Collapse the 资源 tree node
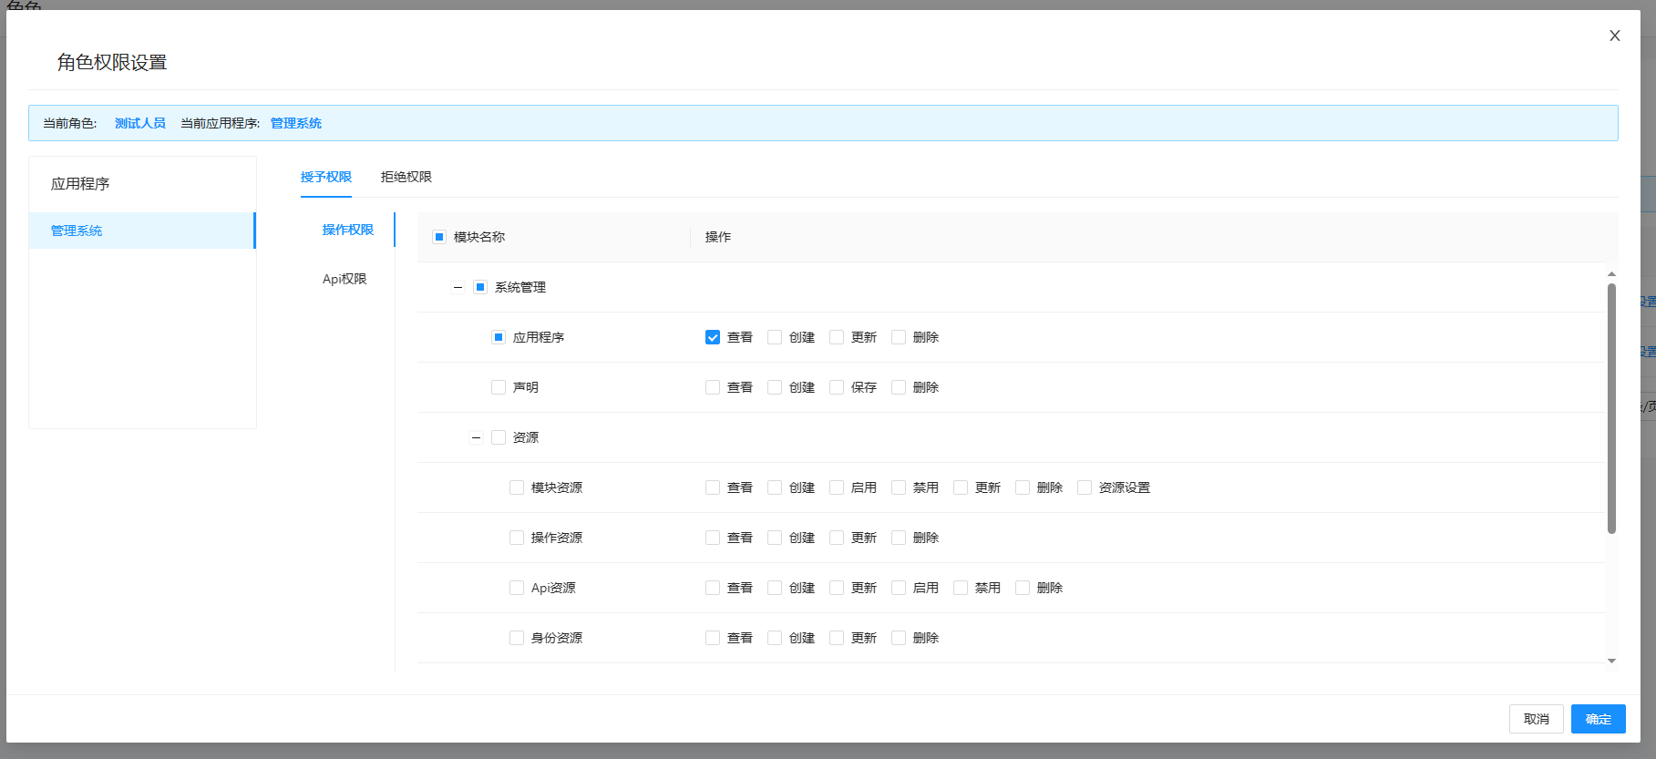The width and height of the screenshot is (1656, 759). (476, 437)
